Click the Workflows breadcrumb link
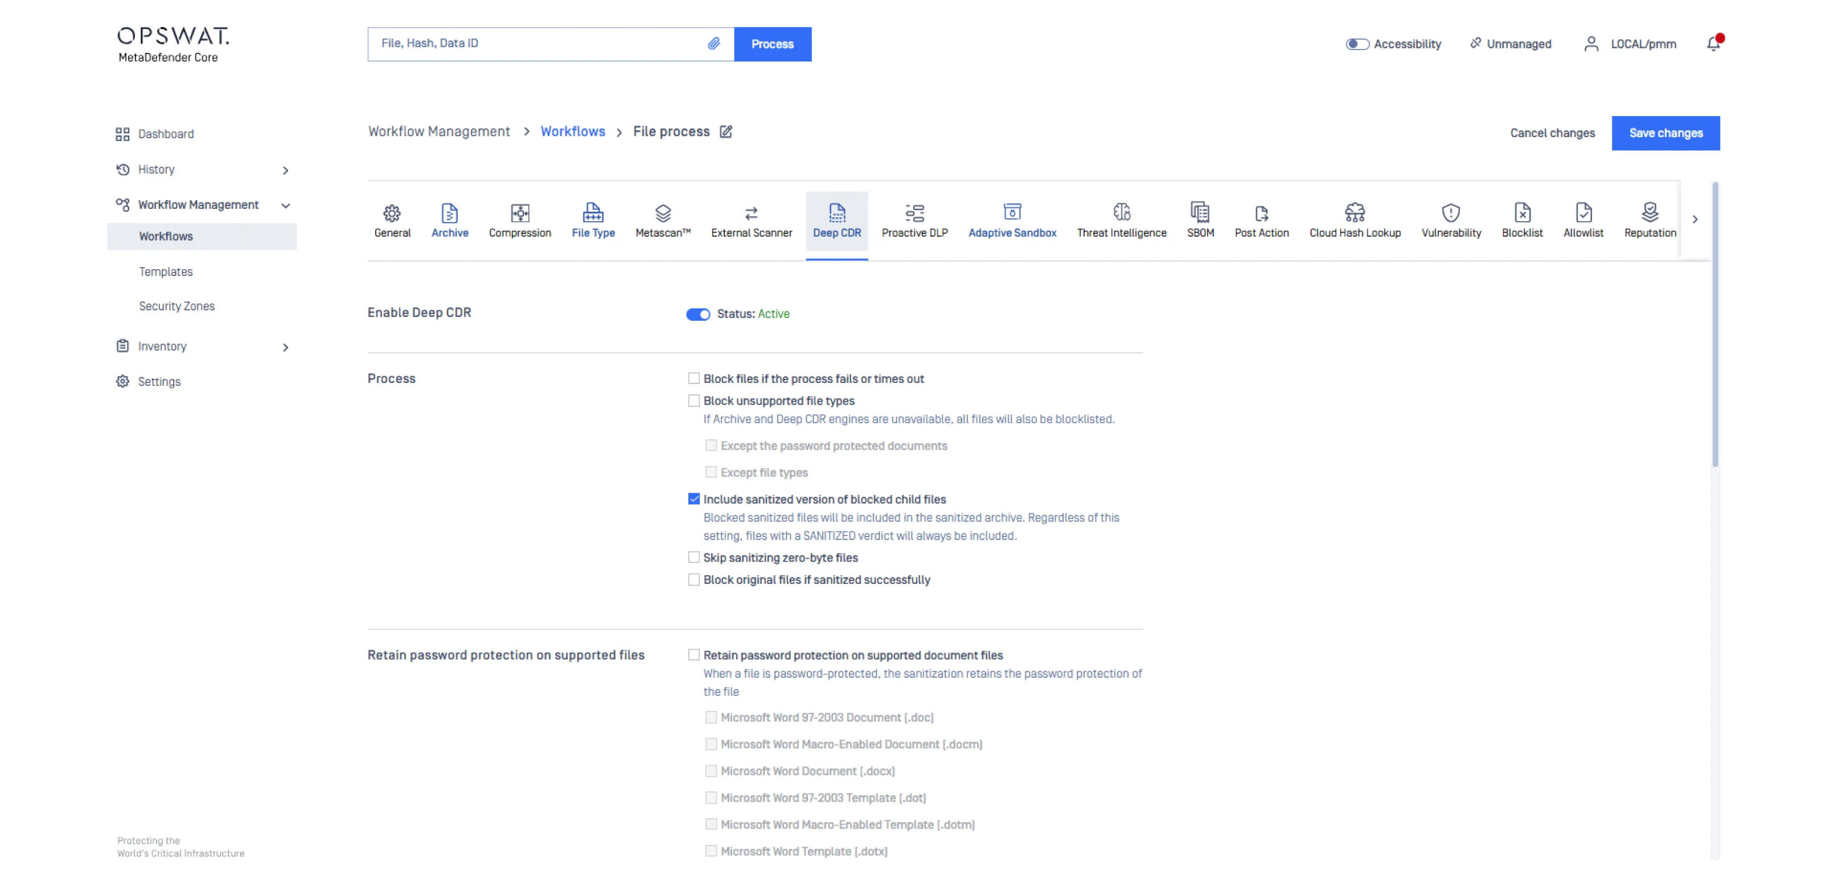This screenshot has width=1838, height=874. [x=572, y=132]
